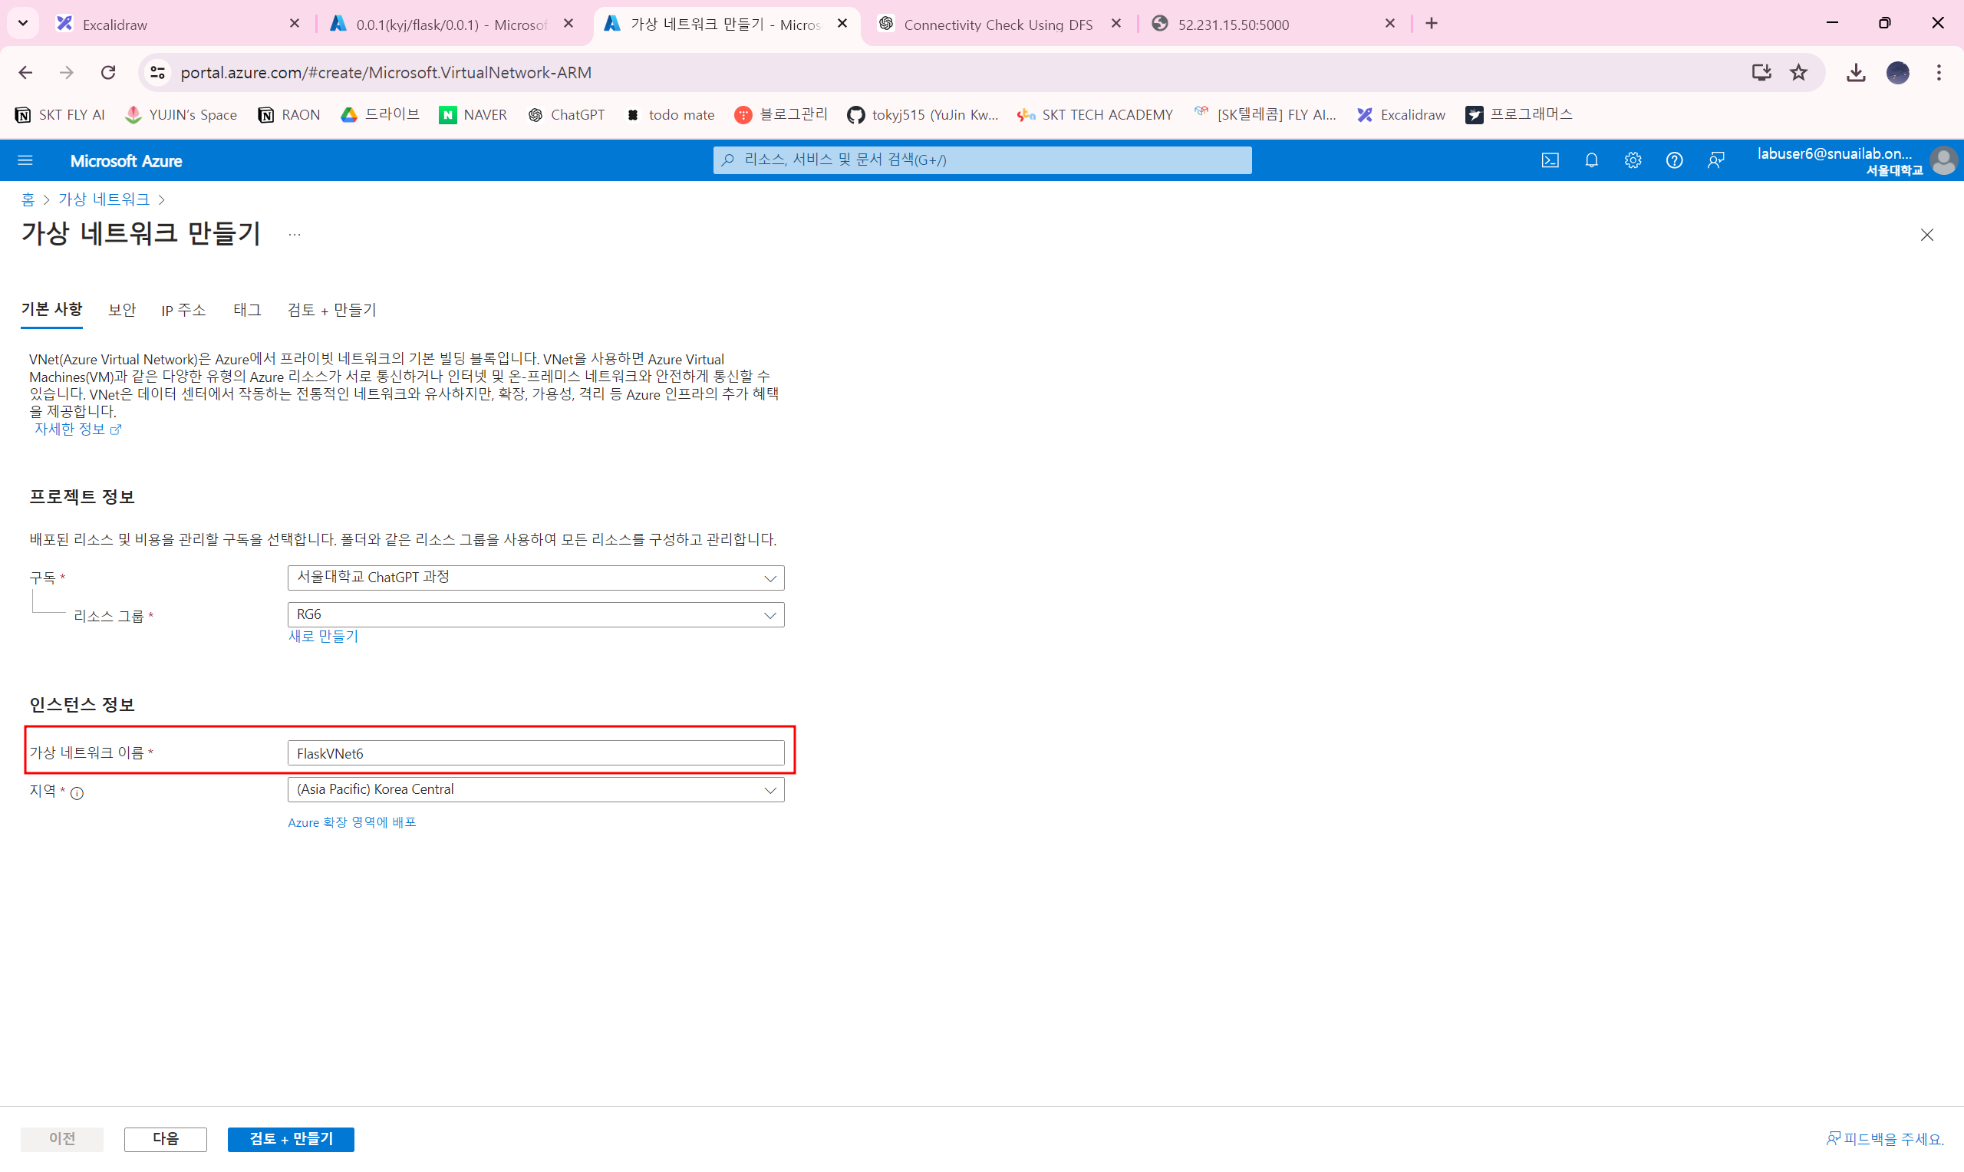Switch to Connectivity Check Using DFS tab
1964x1172 pixels.
tap(998, 24)
